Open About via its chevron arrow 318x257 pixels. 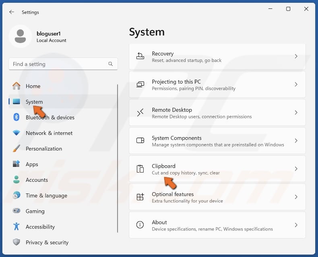point(296,225)
